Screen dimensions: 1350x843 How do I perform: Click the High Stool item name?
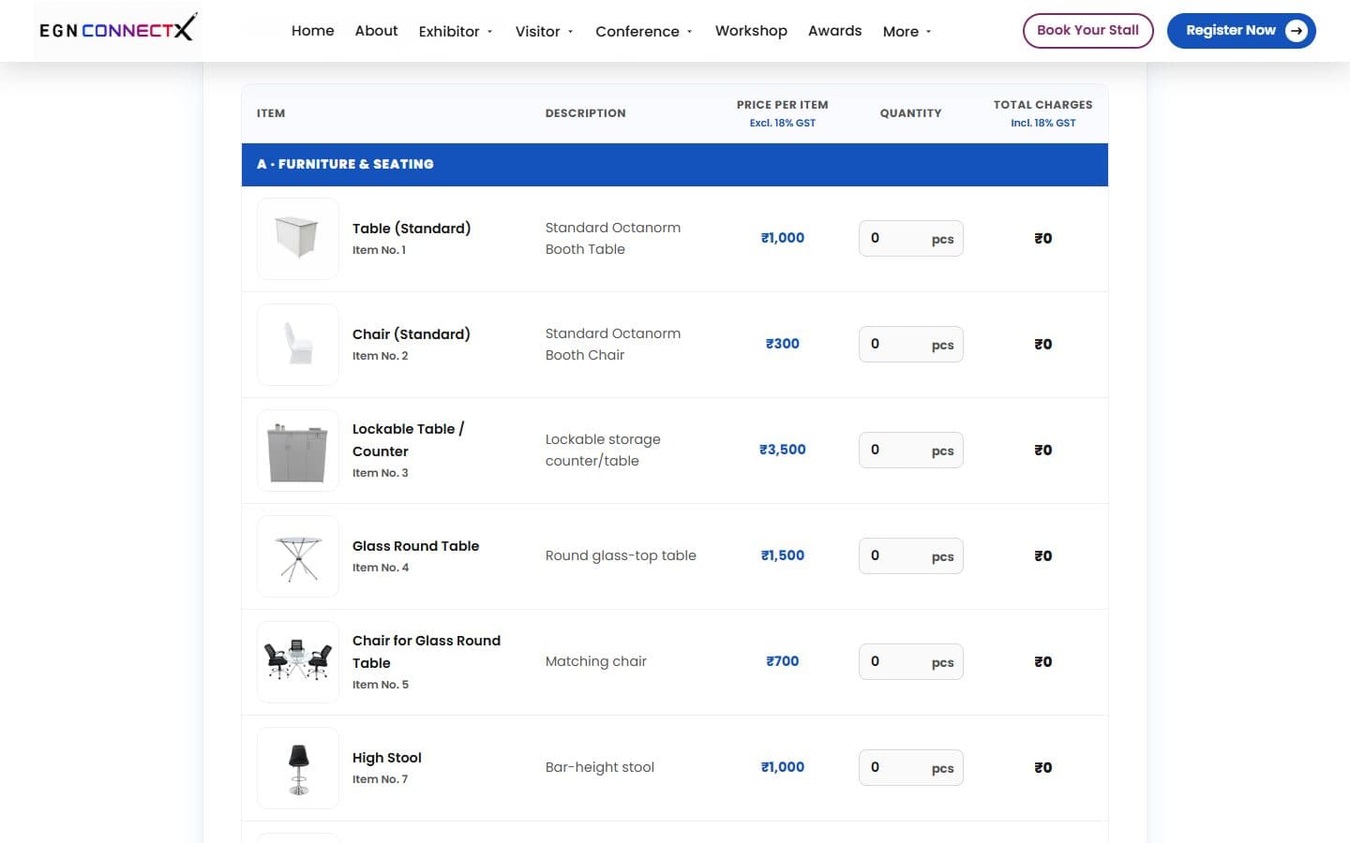coord(387,758)
